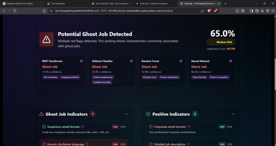Click the XGBoost Classifier chip icon
This screenshot has height=146, width=276.
coord(131,61)
